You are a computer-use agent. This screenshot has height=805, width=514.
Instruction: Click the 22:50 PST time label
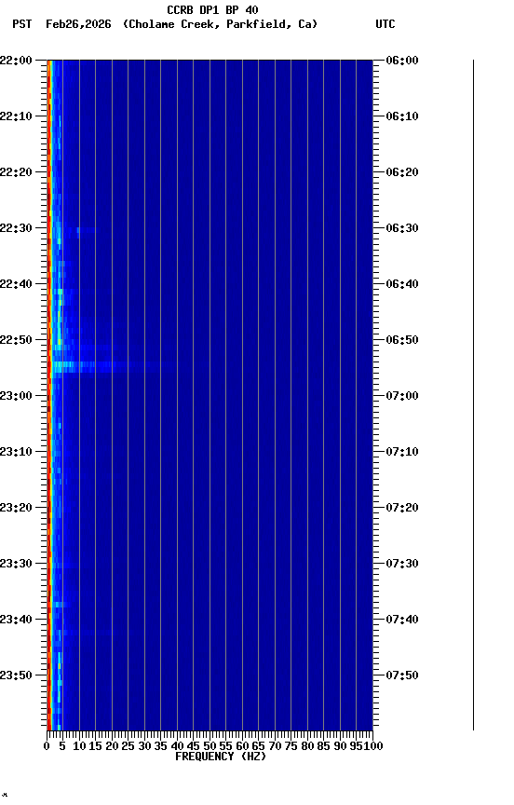(x=16, y=340)
